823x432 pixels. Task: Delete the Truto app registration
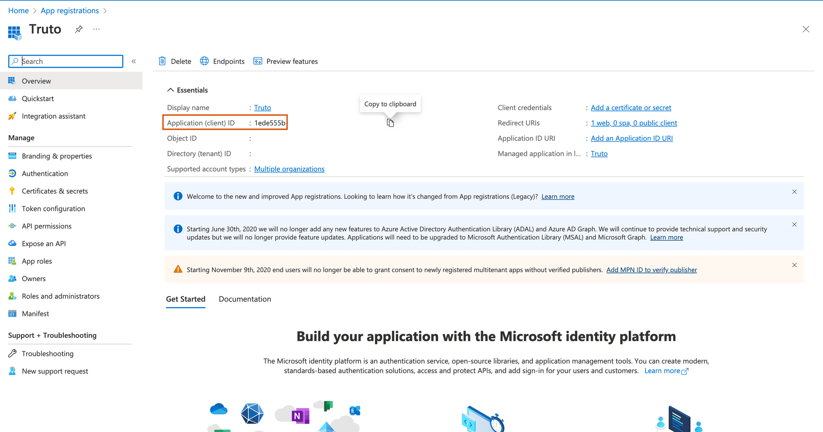tap(174, 61)
